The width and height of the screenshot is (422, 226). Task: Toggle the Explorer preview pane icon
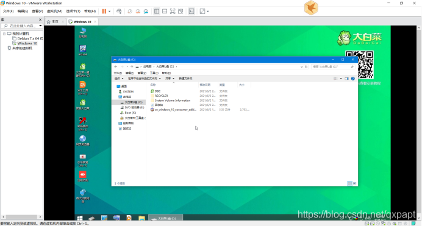(x=346, y=79)
